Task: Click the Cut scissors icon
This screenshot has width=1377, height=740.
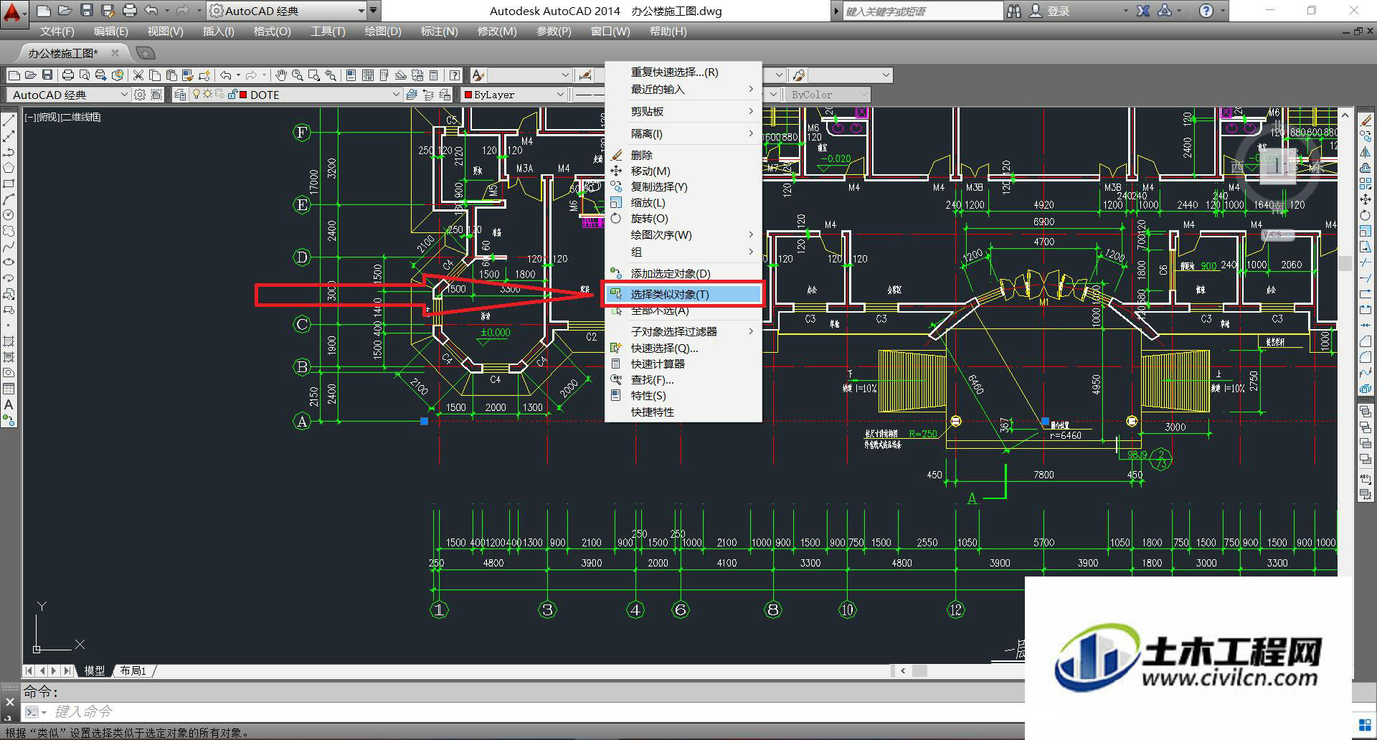Action: [138, 75]
